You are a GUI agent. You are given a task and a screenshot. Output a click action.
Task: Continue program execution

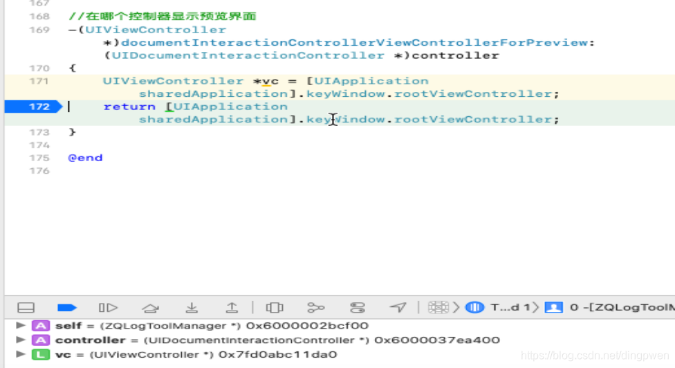click(108, 307)
